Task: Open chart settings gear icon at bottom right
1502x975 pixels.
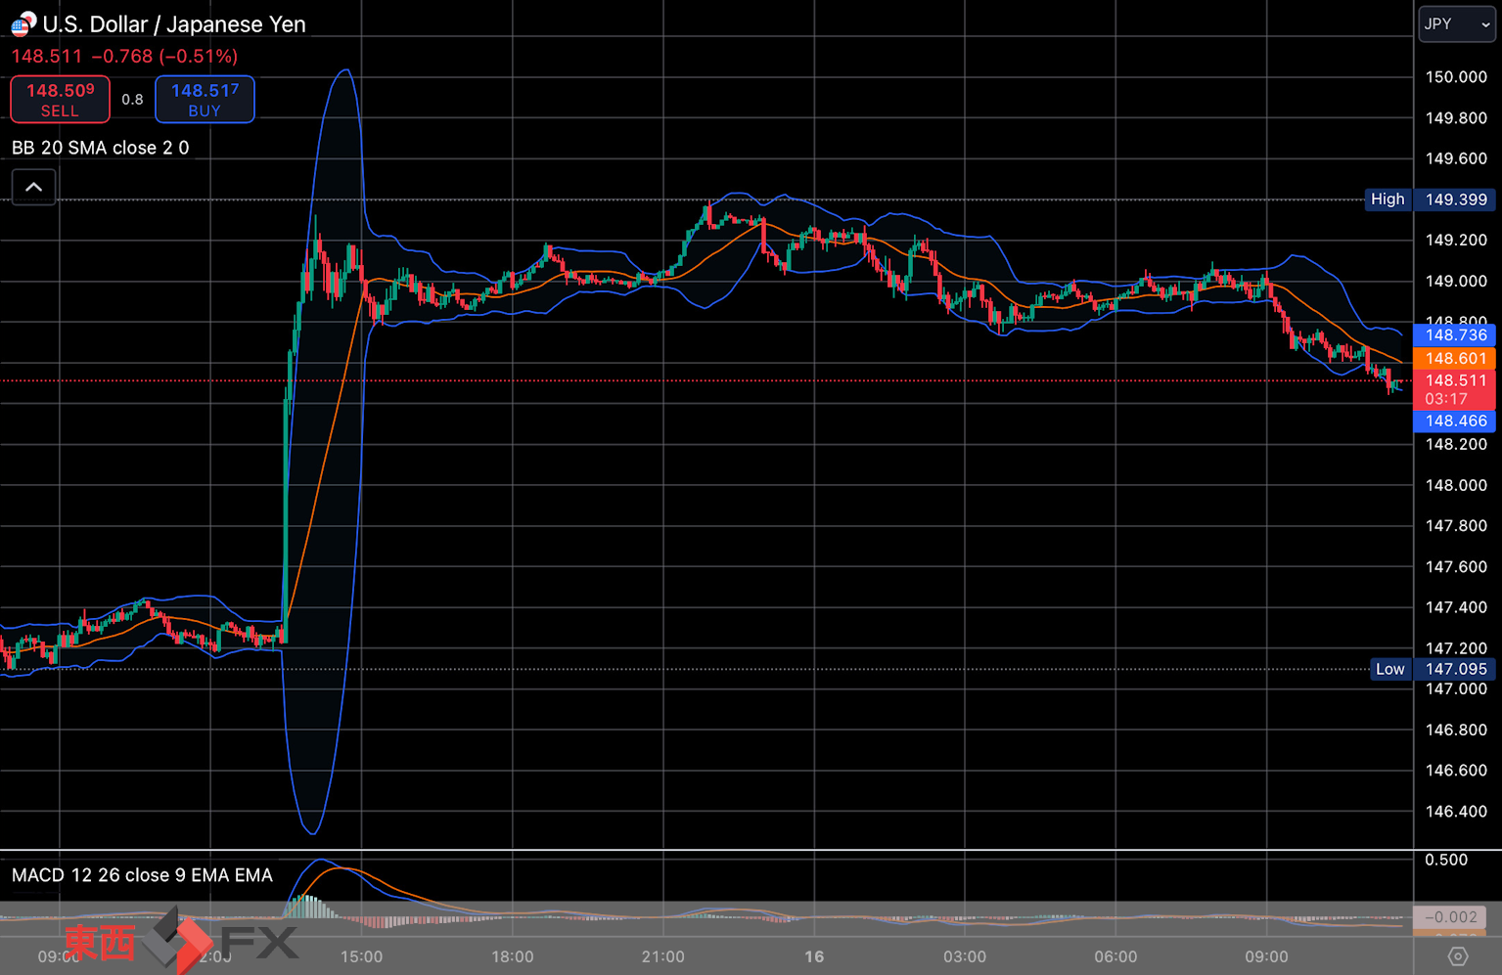Action: 1458,955
